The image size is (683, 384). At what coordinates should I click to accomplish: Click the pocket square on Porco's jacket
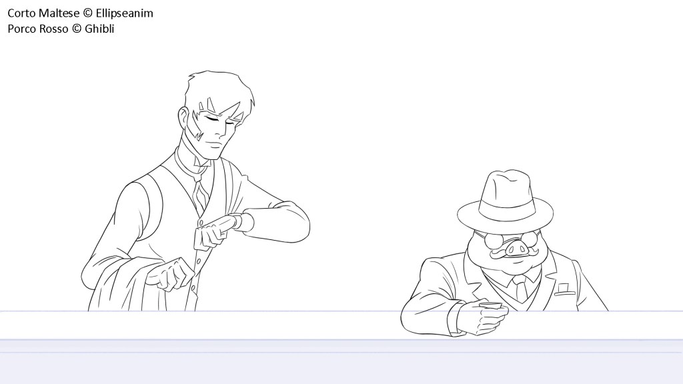click(x=565, y=289)
